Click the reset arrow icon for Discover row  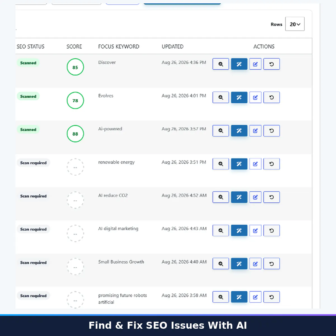(272, 64)
